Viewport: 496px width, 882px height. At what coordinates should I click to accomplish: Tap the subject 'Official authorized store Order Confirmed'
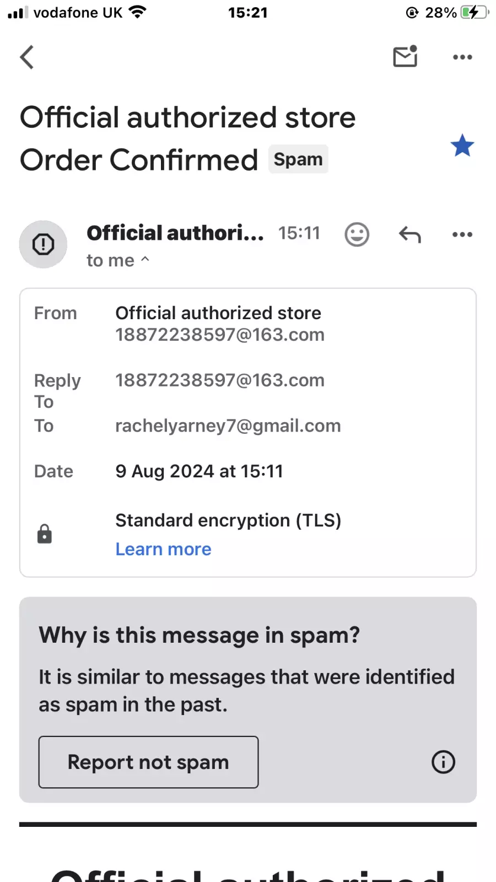click(188, 139)
